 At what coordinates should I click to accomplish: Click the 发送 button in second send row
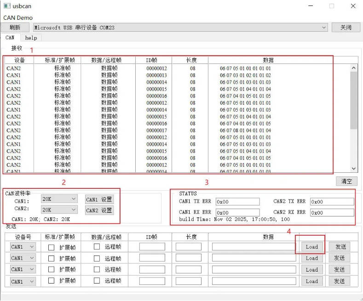[x=340, y=258]
